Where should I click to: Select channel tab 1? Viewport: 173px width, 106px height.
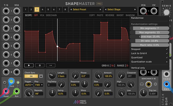coord(26,10)
